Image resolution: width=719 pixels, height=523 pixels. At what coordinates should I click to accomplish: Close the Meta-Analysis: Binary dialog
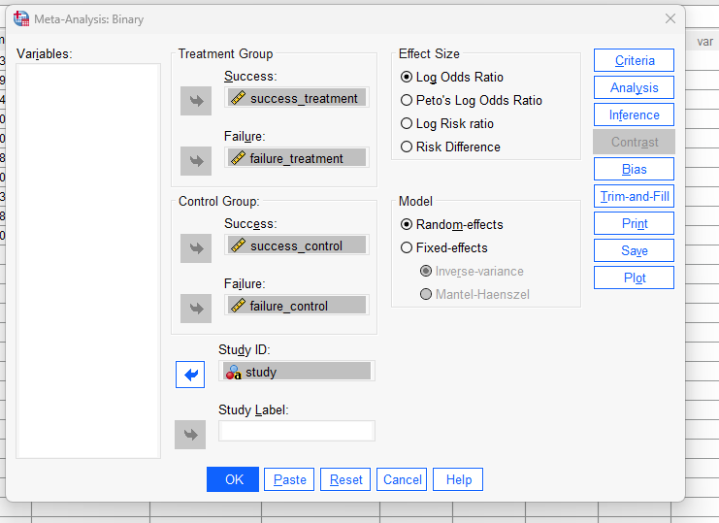pos(670,18)
